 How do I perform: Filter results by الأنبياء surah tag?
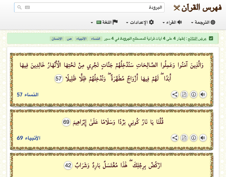point(82,39)
